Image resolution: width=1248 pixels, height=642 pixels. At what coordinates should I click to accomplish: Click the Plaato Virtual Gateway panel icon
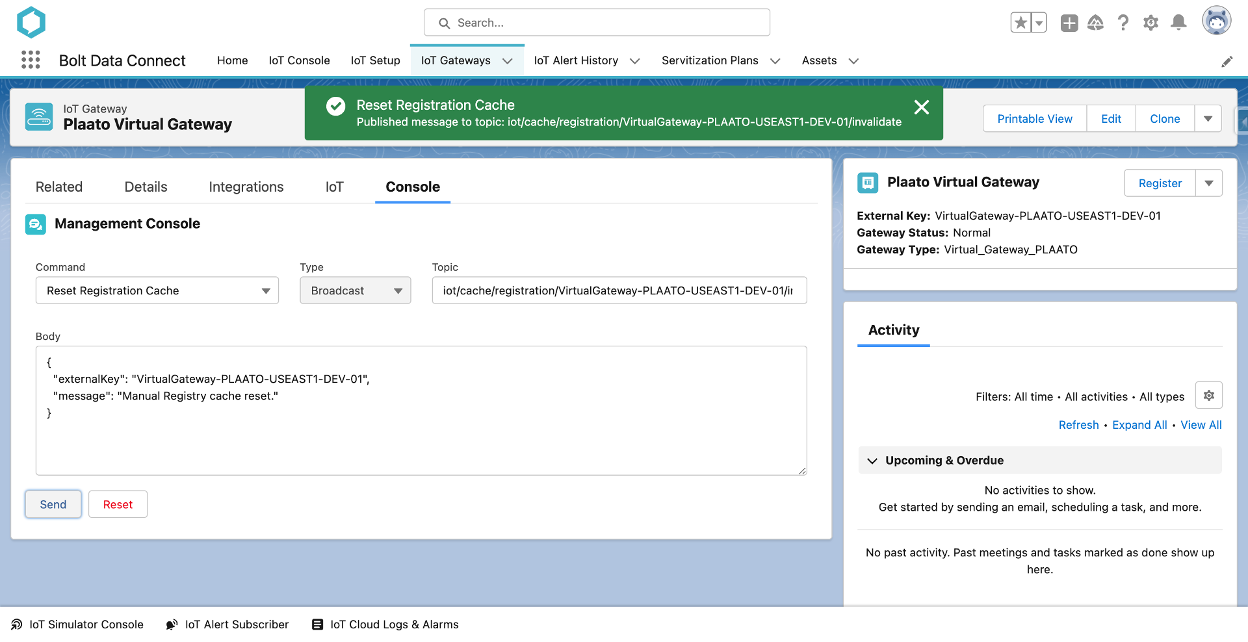click(x=868, y=183)
